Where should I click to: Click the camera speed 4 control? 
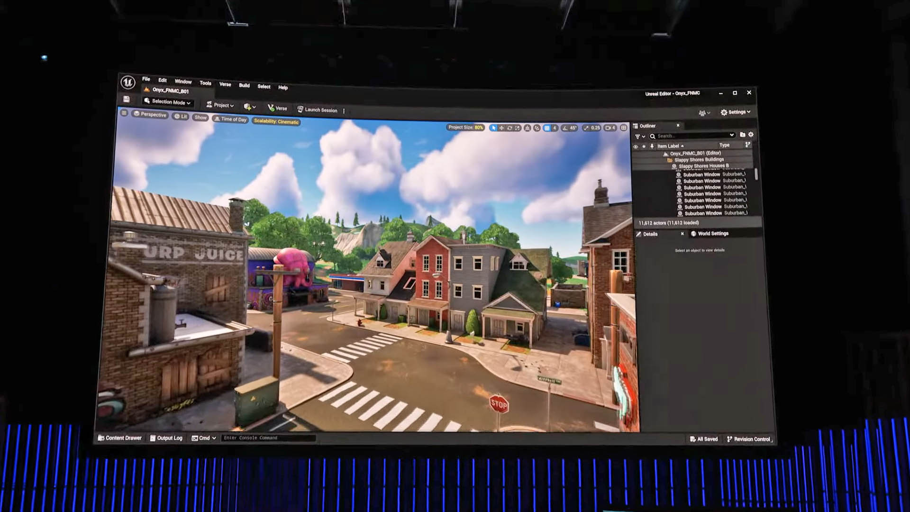pos(610,128)
